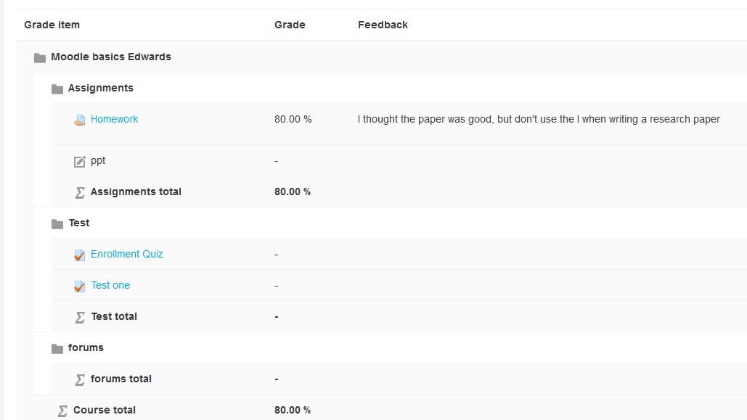Click the Course total sigma icon
The width and height of the screenshot is (747, 420).
[x=62, y=411]
